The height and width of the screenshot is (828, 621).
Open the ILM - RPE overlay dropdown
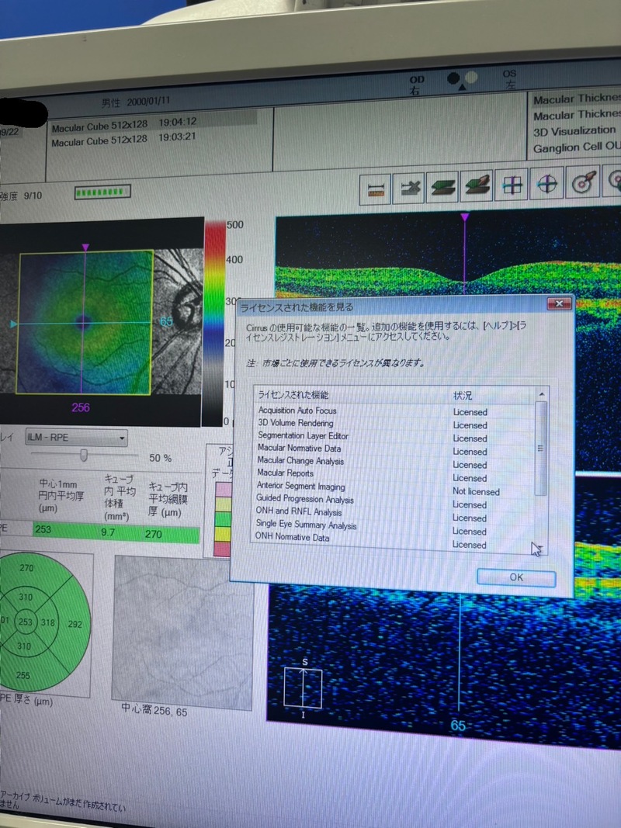[x=76, y=438]
